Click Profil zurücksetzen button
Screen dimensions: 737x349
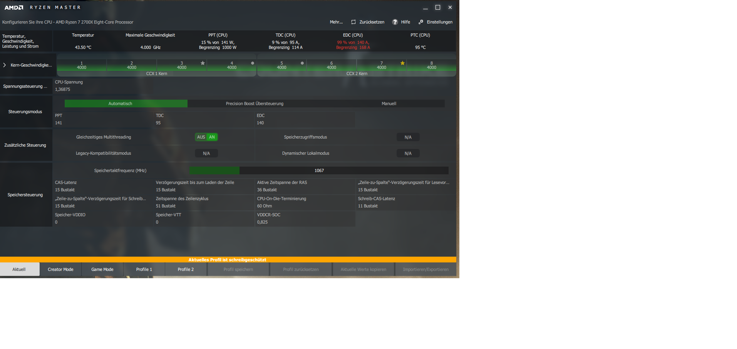301,269
